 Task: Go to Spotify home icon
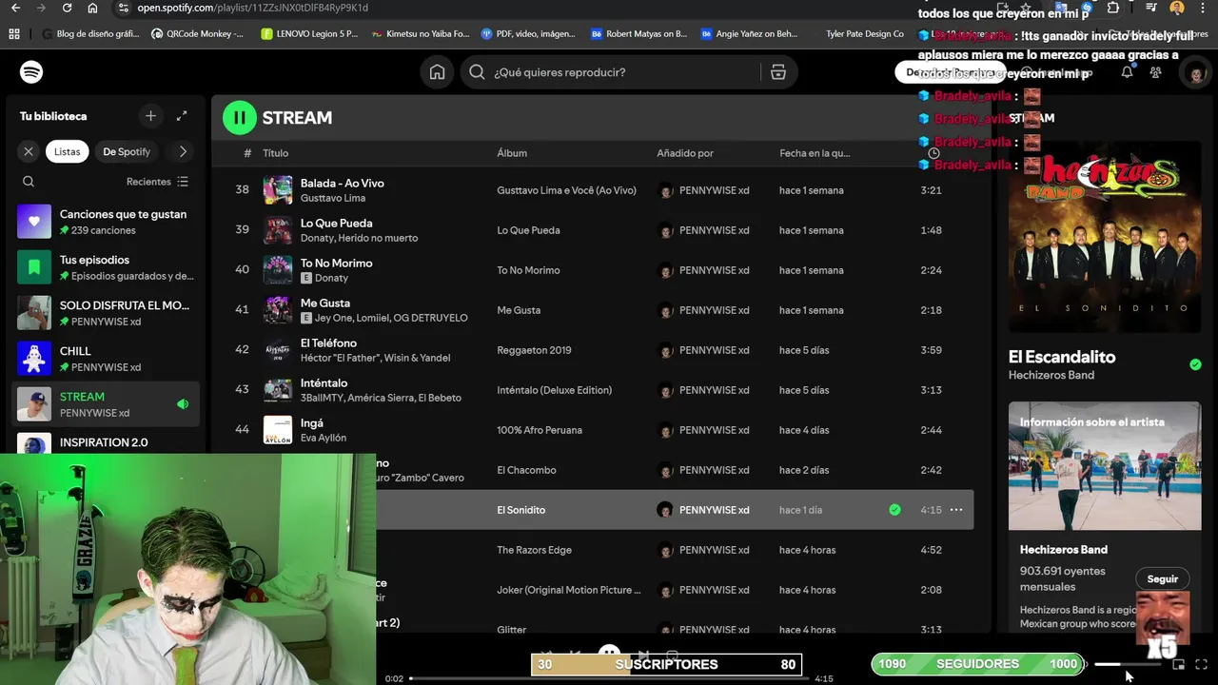pyautogui.click(x=437, y=72)
